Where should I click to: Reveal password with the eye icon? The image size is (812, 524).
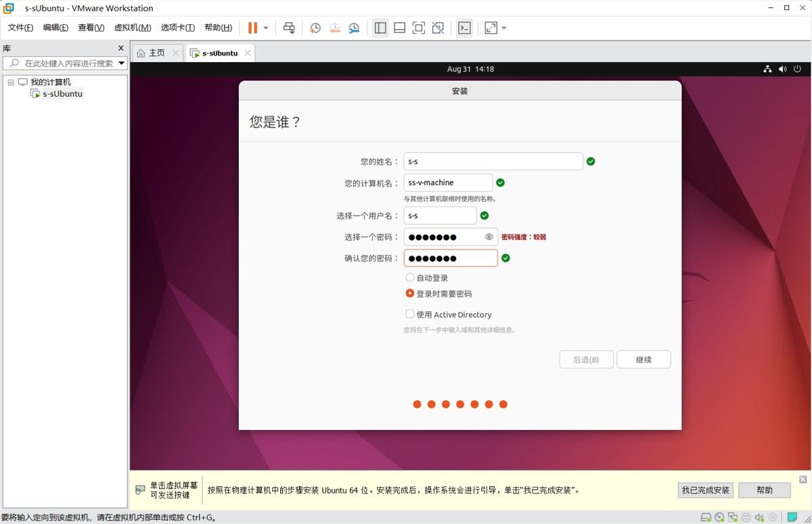pos(489,237)
